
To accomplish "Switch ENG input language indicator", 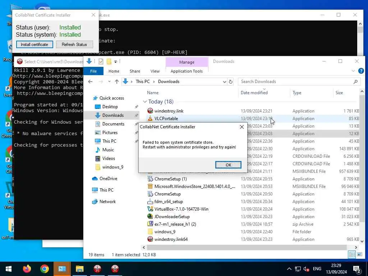I will (x=317, y=269).
